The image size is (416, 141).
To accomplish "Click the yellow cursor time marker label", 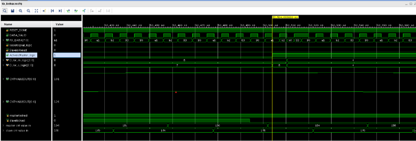I will [285, 17].
